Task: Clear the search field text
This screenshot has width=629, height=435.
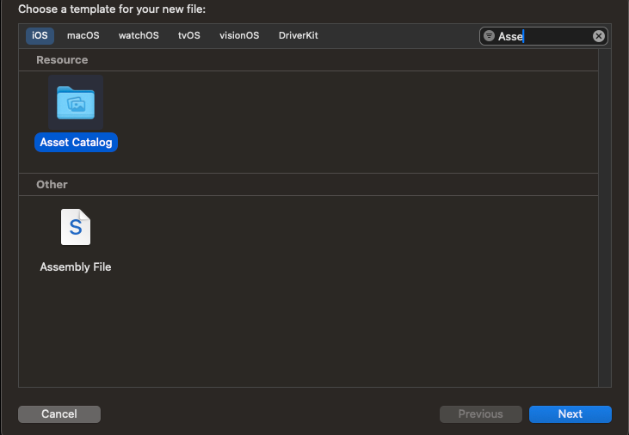Action: (x=599, y=36)
